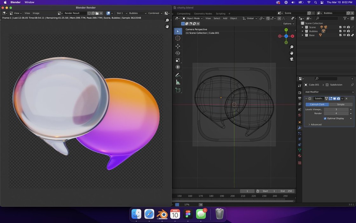Viewport: 356px width, 223px height.
Task: Click the 3D viewport zoom magnifier icon
Action: pyautogui.click(x=291, y=47)
